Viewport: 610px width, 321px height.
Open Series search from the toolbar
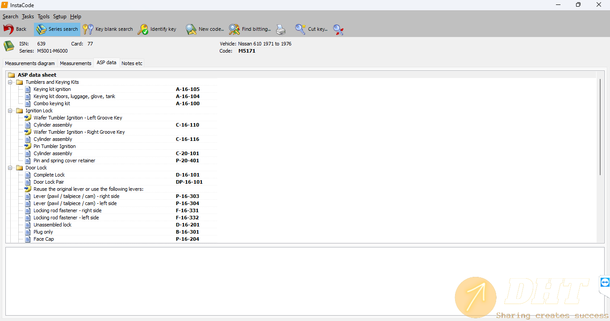(x=57, y=29)
